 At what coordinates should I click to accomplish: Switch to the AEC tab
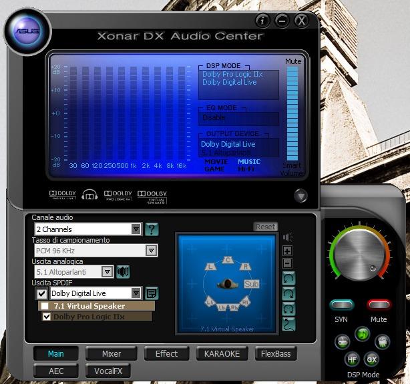pos(56,371)
